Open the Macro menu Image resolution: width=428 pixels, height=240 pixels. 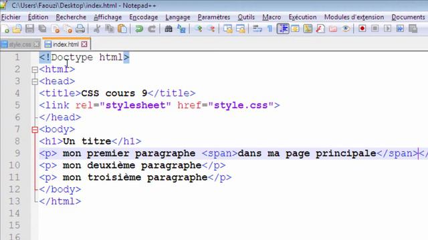coord(272,17)
